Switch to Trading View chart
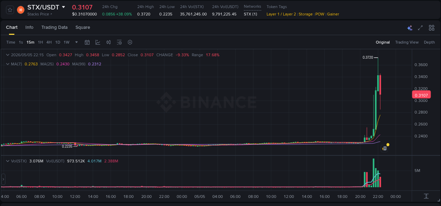 (x=407, y=42)
